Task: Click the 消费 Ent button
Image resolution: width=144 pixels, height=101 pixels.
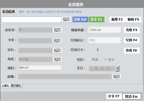Action: (x=80, y=19)
